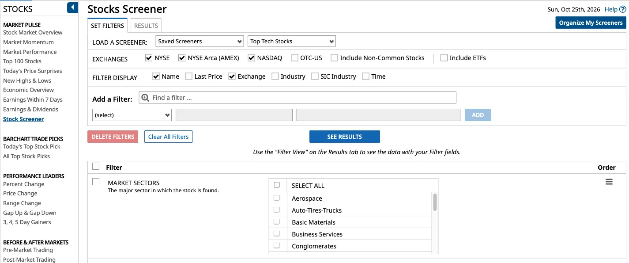Check the Conglomerates sector checkbox
The height and width of the screenshot is (263, 629).
[277, 245]
